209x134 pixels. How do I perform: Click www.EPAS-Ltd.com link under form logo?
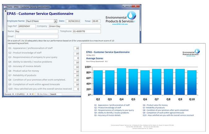(120, 24)
